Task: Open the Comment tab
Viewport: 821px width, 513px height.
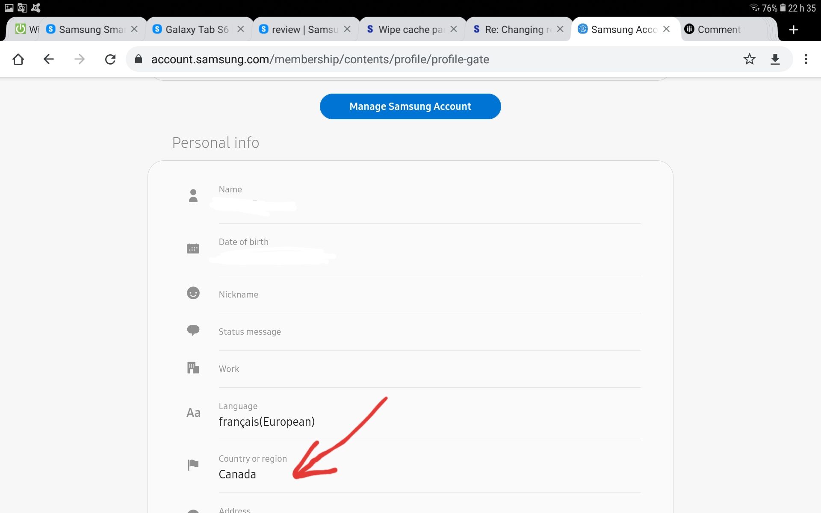Action: point(718,29)
